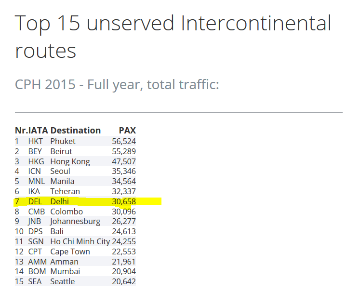The width and height of the screenshot is (360, 291).
Task: Click the Teheran destination cell
Action: click(x=65, y=191)
